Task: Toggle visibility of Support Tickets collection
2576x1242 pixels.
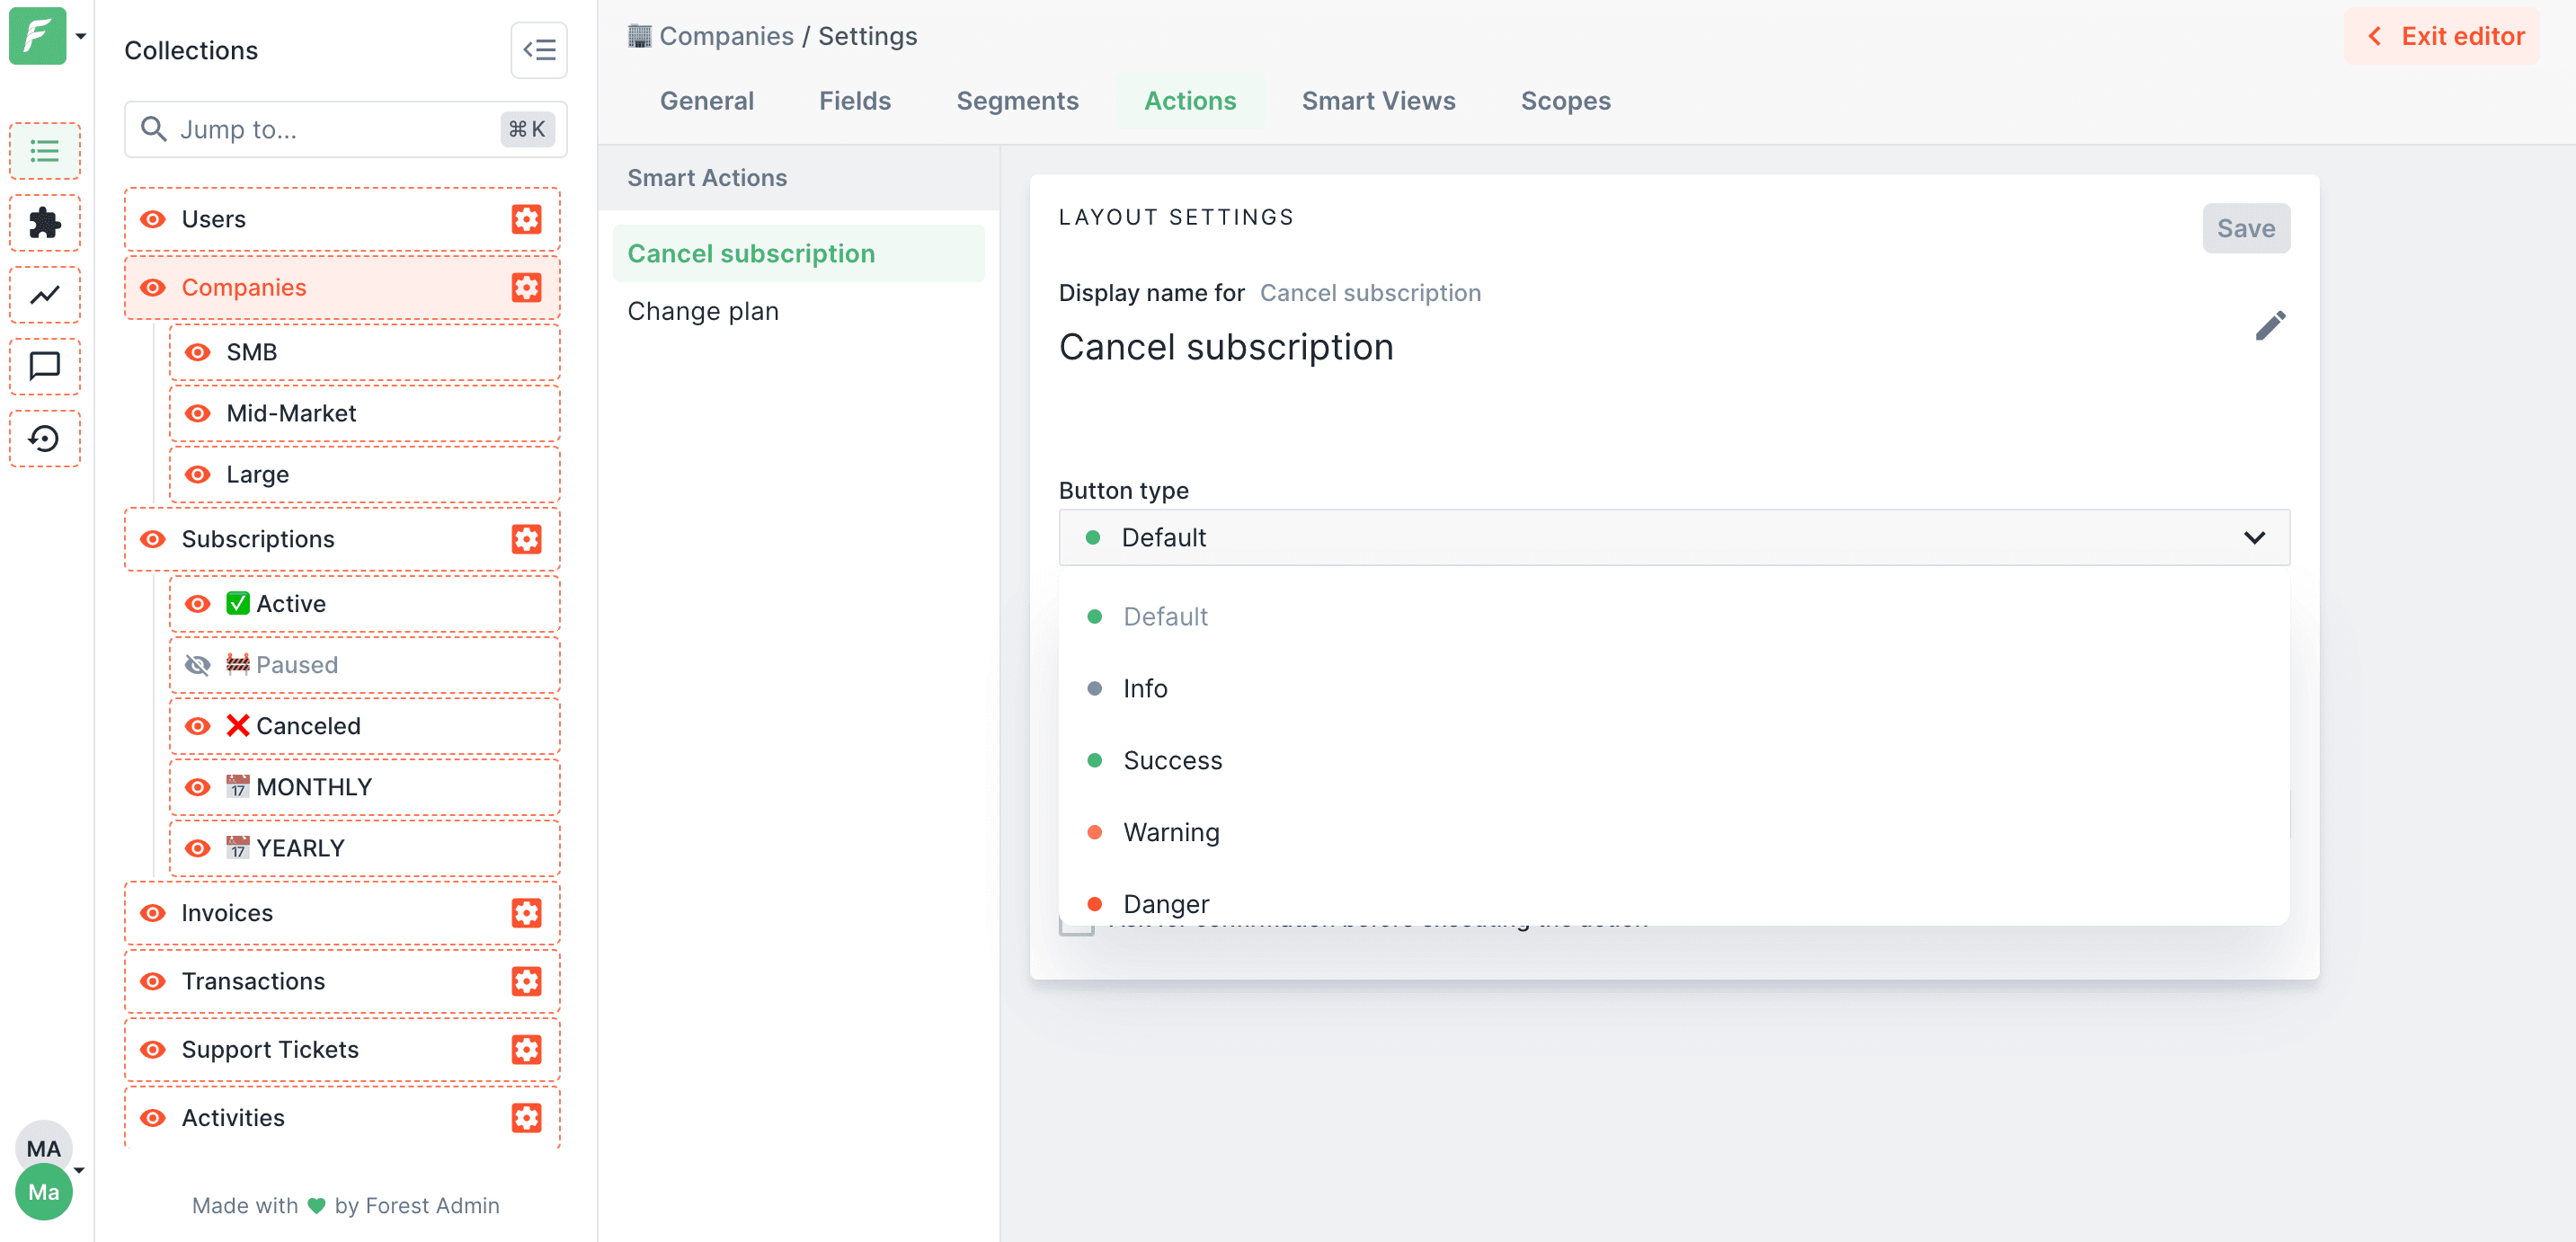Action: point(153,1050)
